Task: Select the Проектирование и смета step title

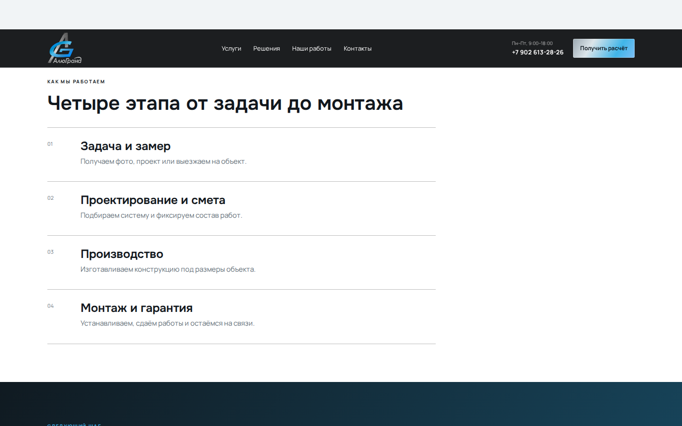Action: (x=153, y=200)
